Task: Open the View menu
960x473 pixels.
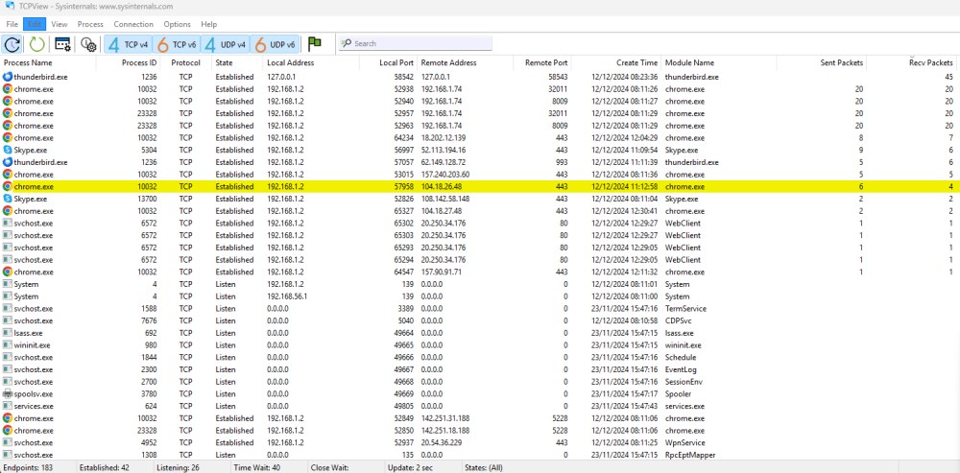Action: pos(60,25)
